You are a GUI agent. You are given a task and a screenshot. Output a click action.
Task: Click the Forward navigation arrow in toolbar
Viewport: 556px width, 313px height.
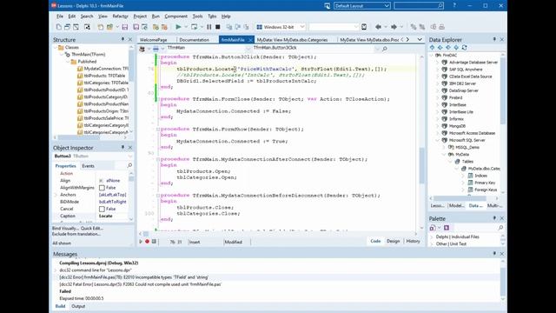click(x=394, y=27)
